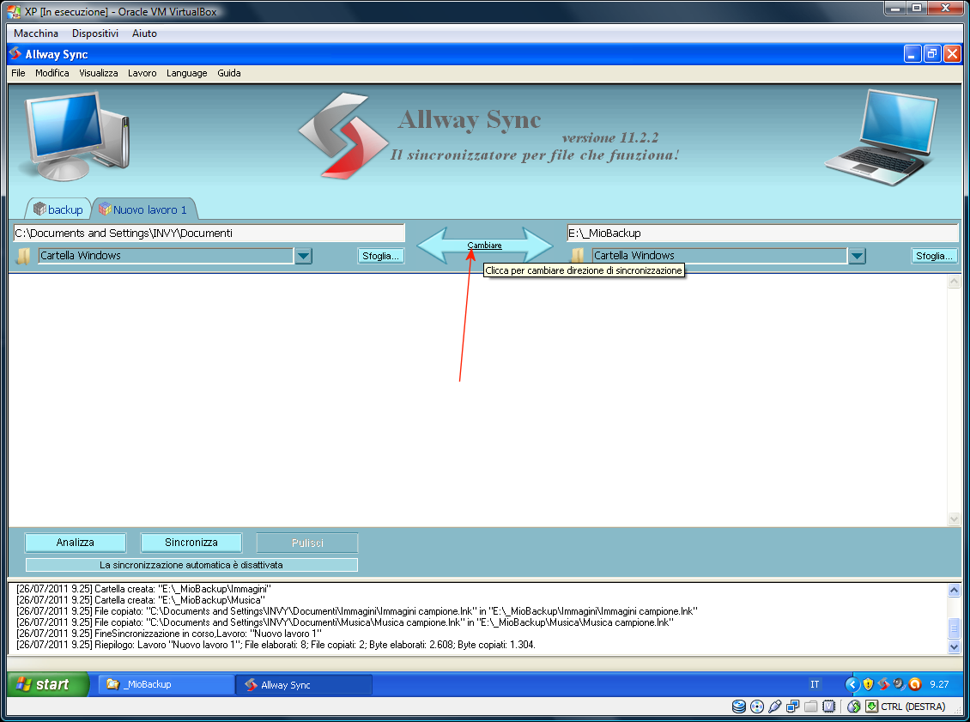
Task: Click the left folder icon beside Cartella Windows
Action: pyautogui.click(x=23, y=256)
